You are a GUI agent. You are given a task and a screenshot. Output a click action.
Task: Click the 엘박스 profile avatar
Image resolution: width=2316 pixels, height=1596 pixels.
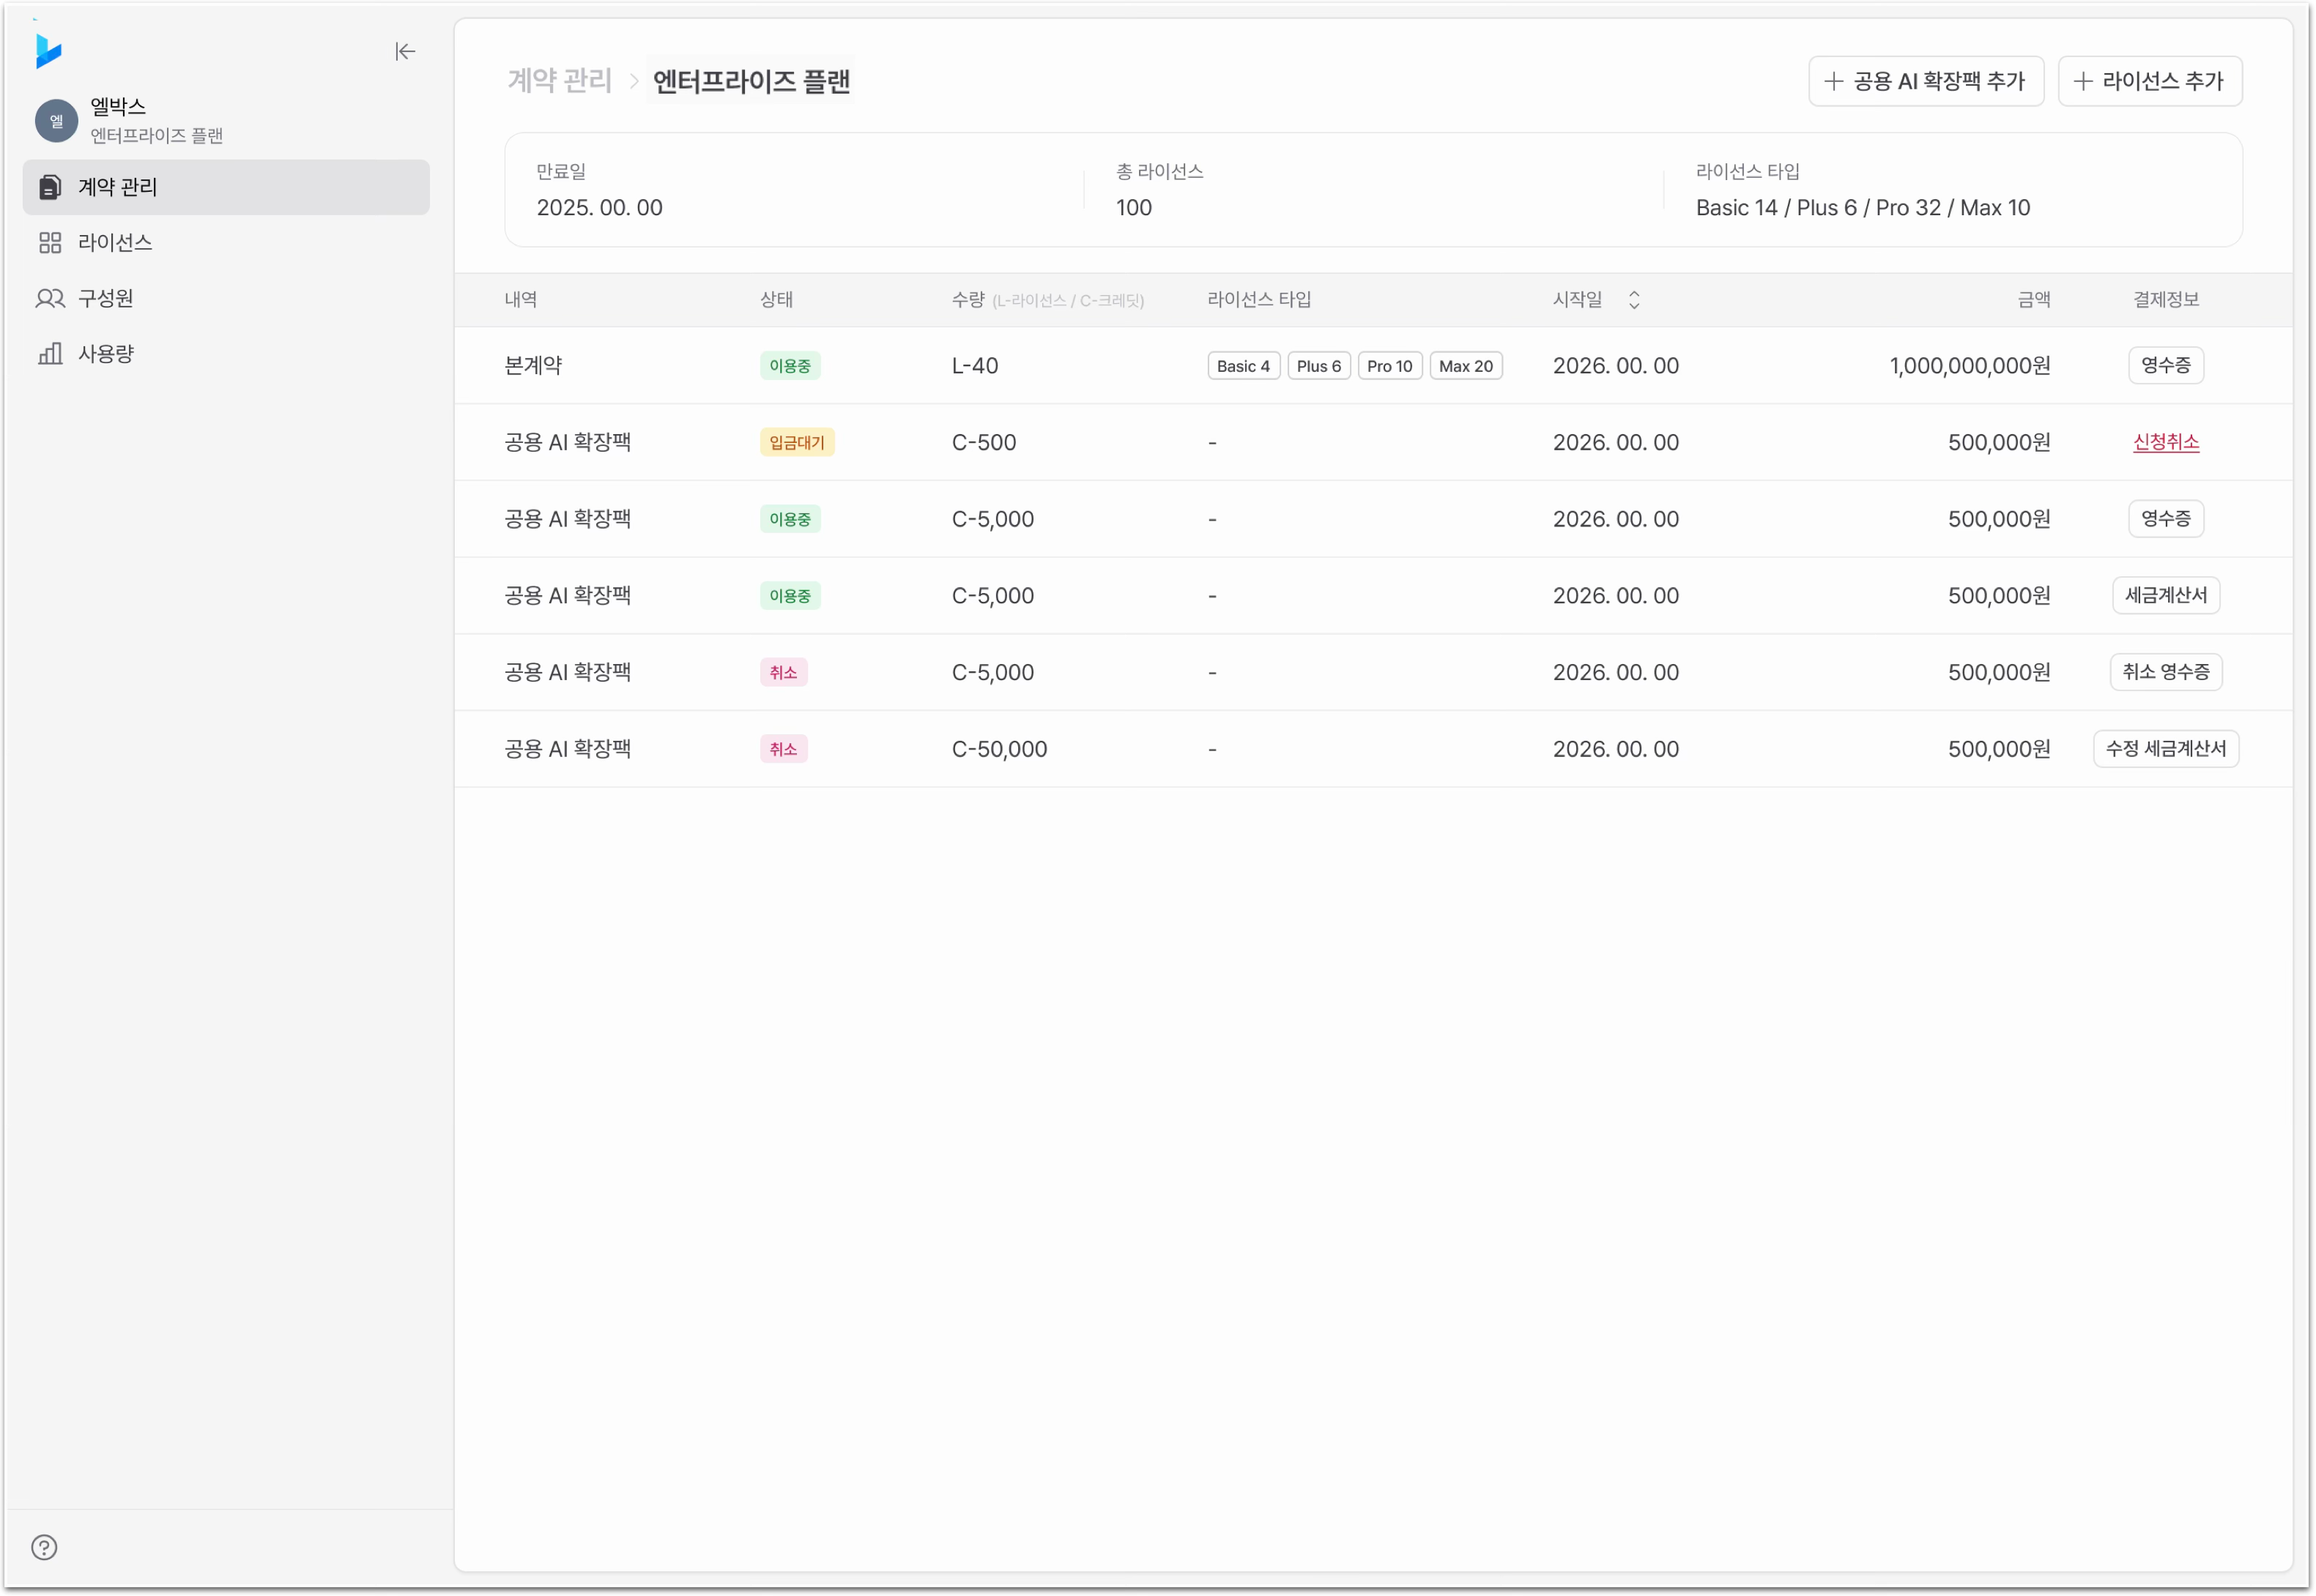pyautogui.click(x=56, y=121)
